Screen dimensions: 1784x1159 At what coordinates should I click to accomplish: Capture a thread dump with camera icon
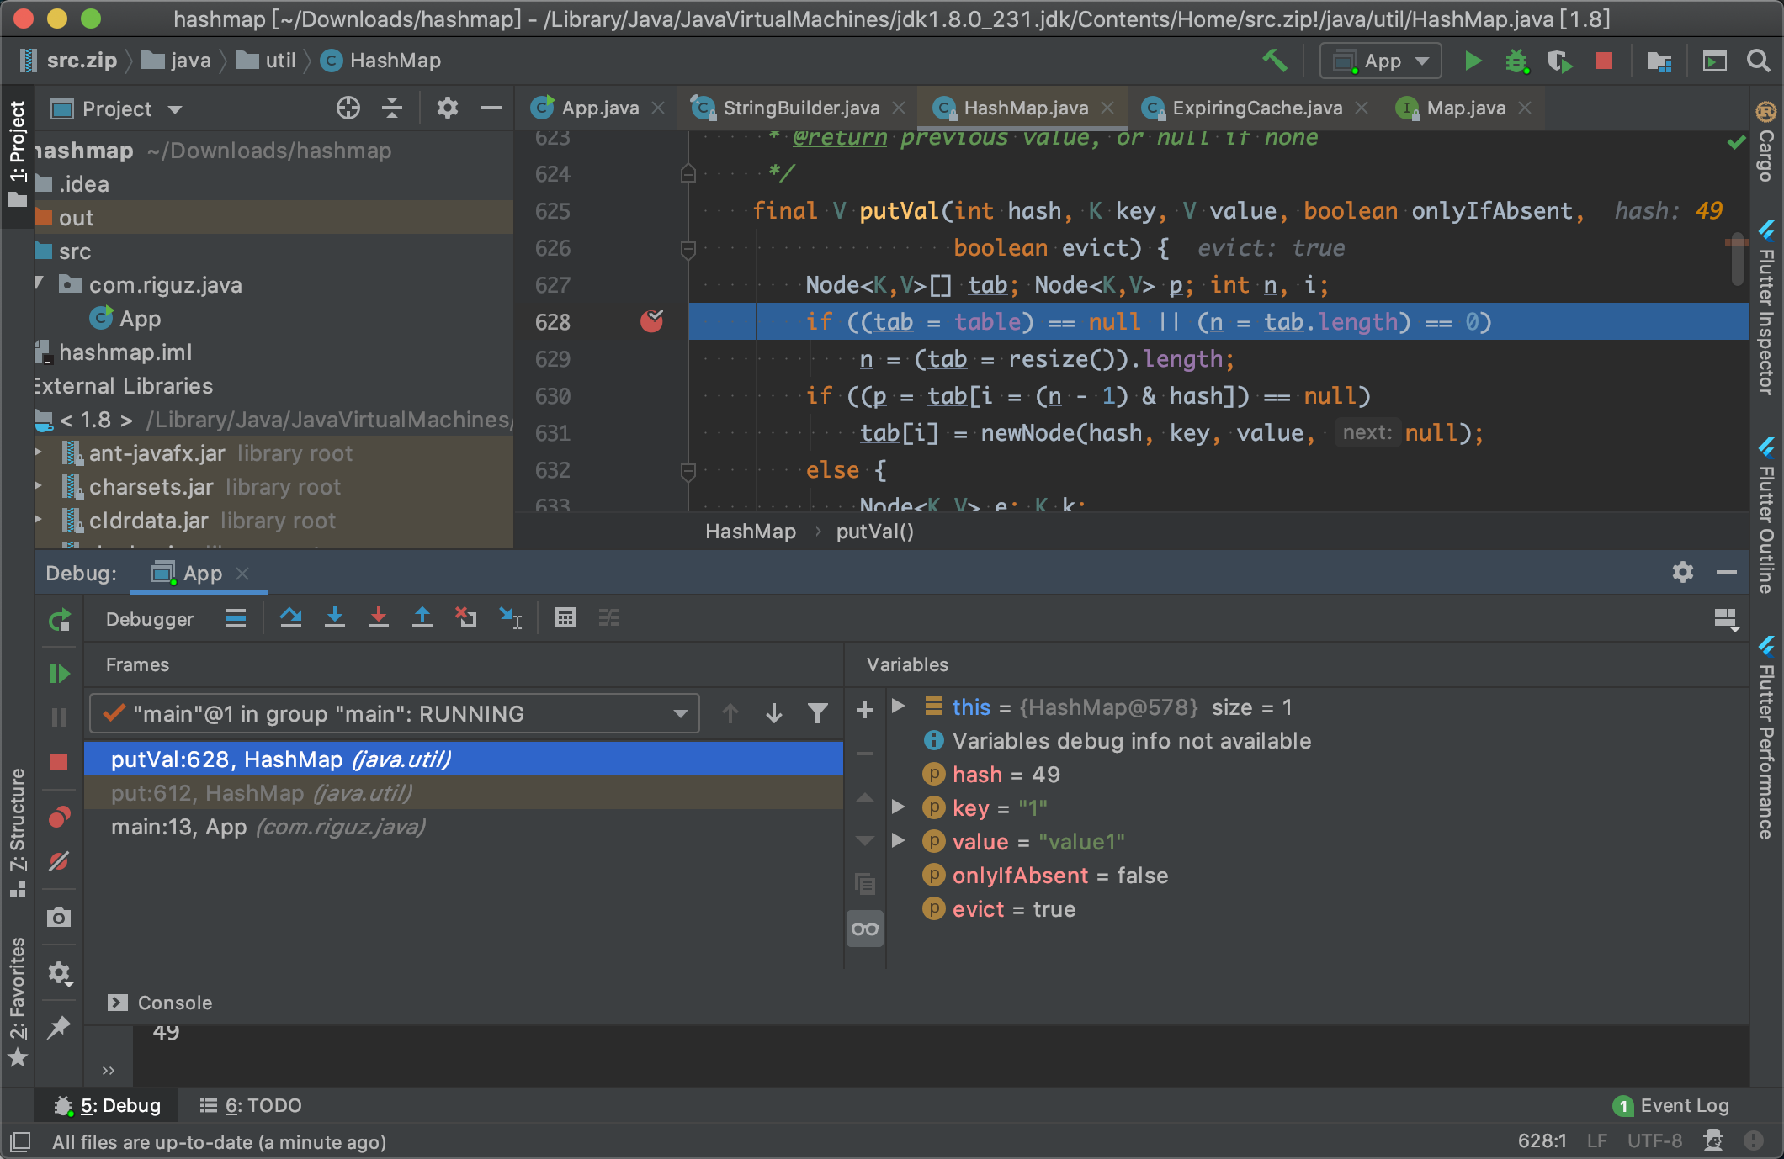[x=59, y=917]
